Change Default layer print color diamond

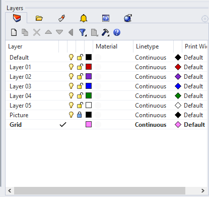[178, 57]
